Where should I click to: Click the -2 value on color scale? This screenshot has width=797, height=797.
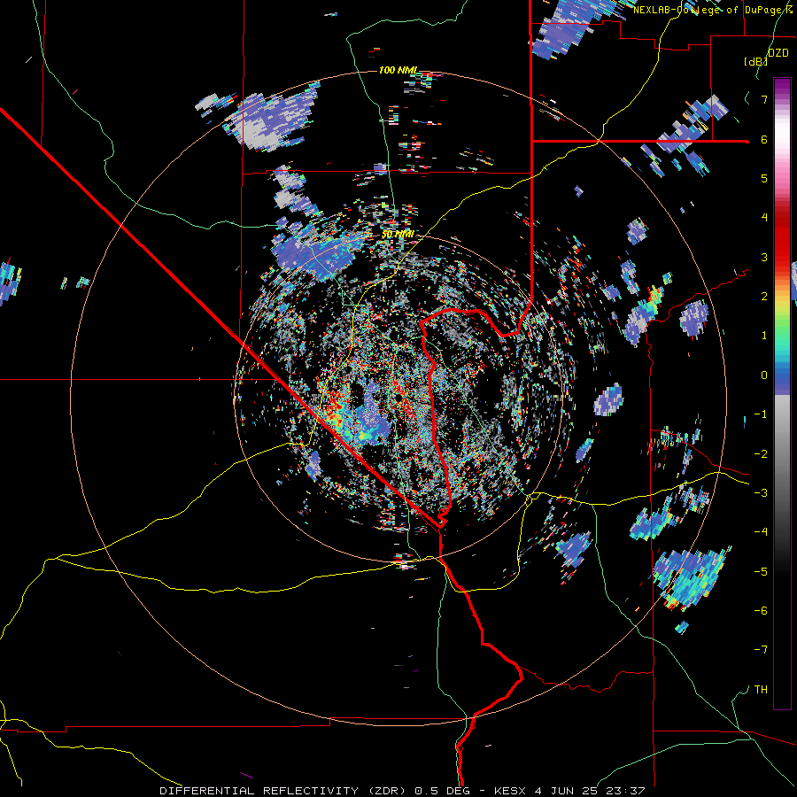pos(761,454)
